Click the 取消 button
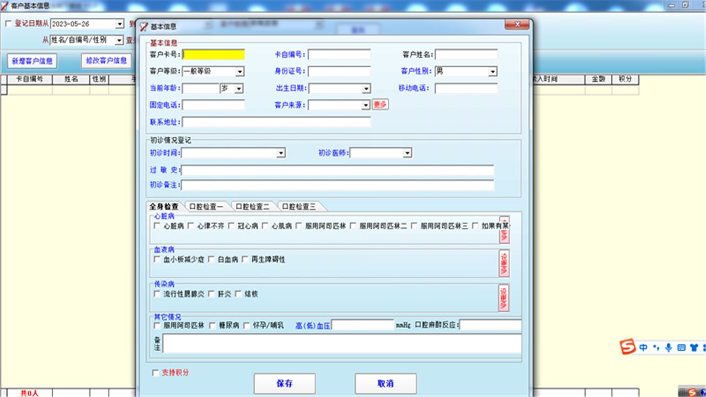This screenshot has width=706, height=397. point(386,384)
